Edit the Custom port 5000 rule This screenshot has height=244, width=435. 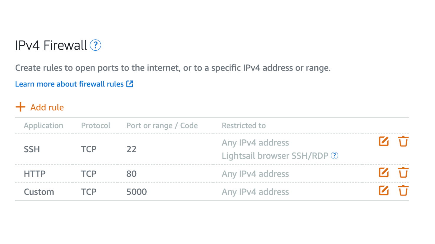(x=383, y=190)
